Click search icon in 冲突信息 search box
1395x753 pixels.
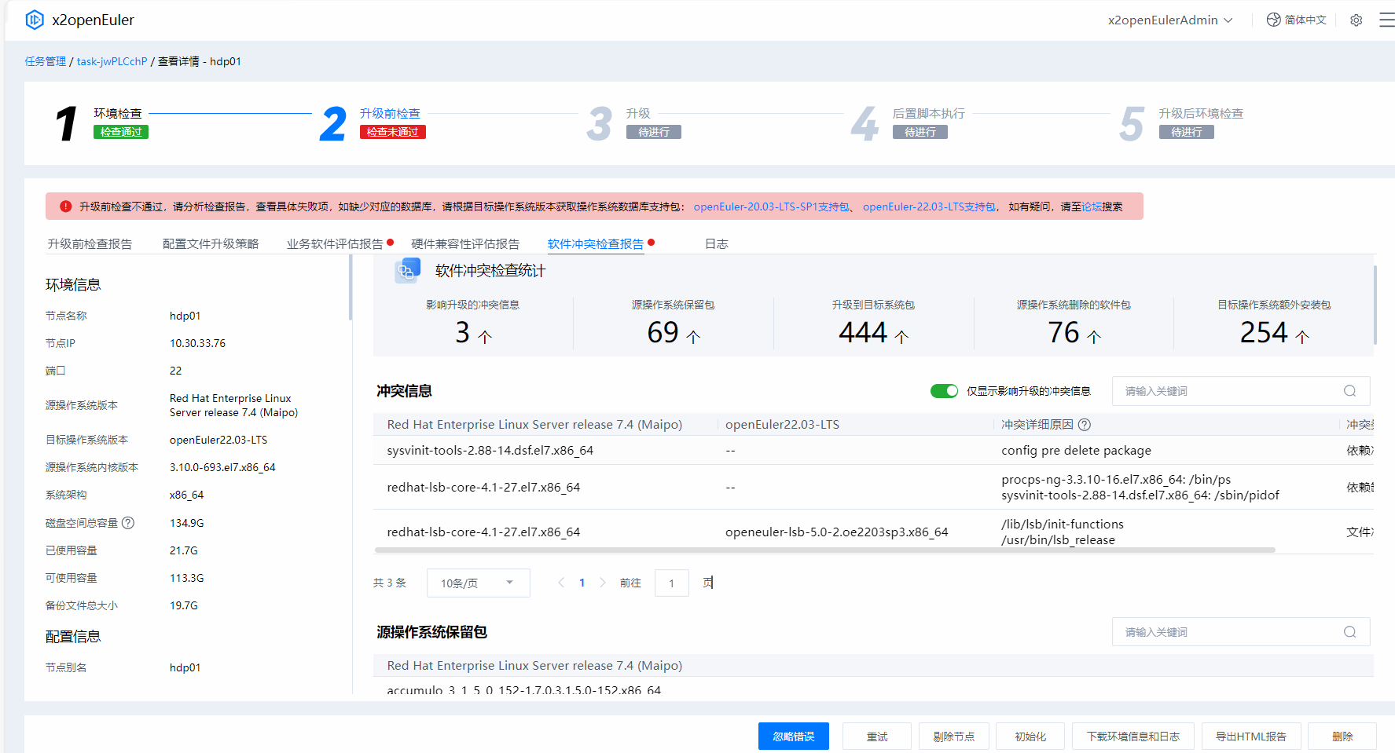[1349, 391]
